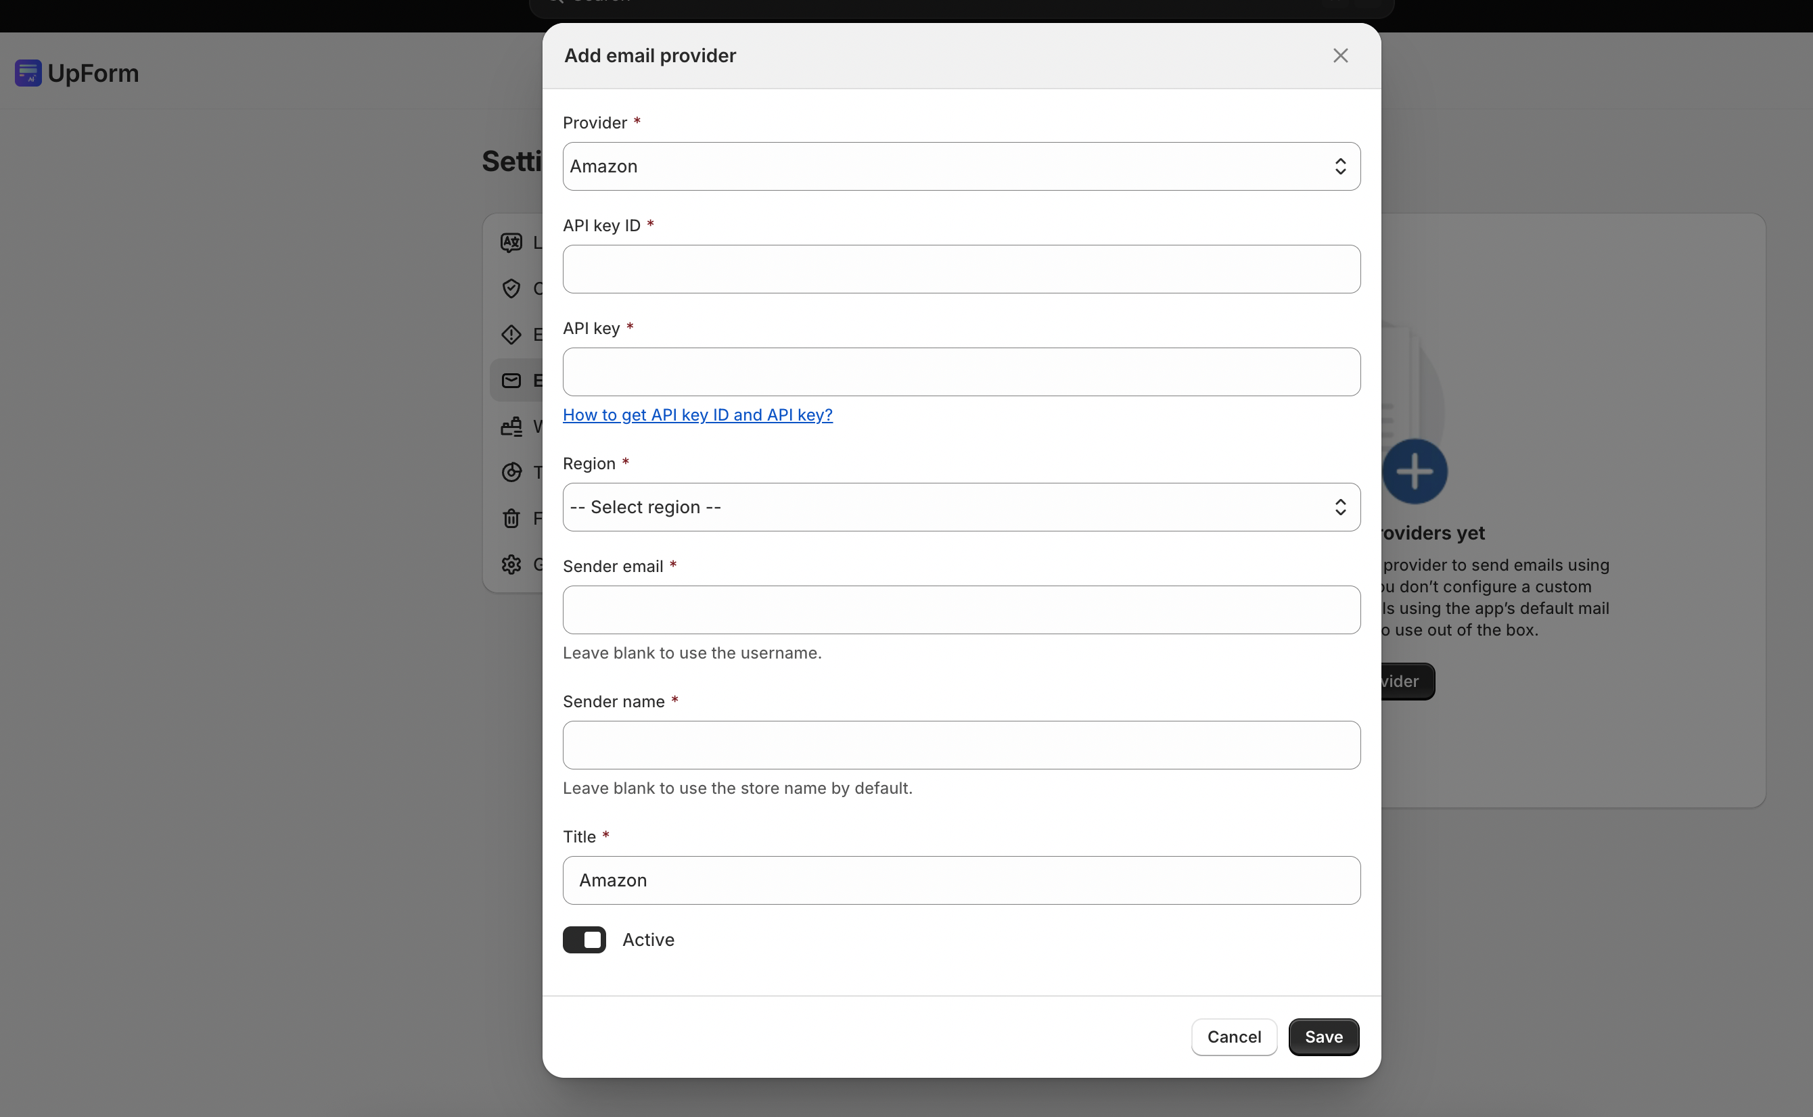
Task: Click the UpForm brand name
Action: (93, 73)
